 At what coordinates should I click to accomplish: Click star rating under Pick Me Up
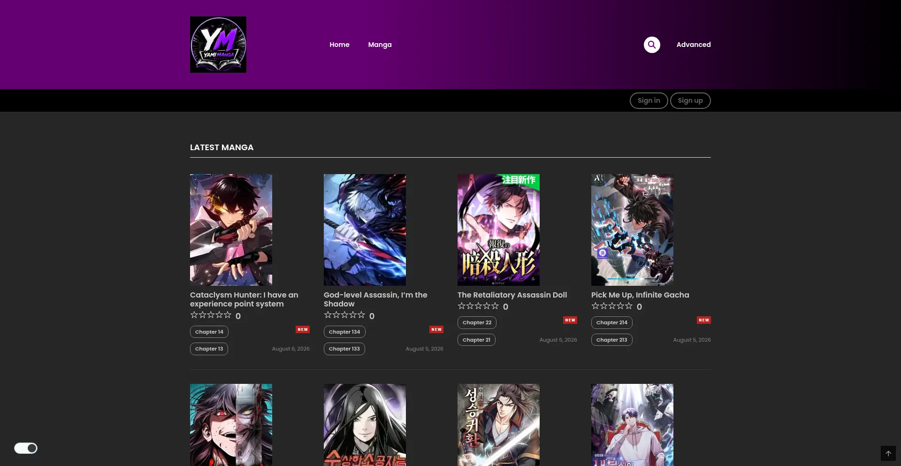pyautogui.click(x=612, y=306)
